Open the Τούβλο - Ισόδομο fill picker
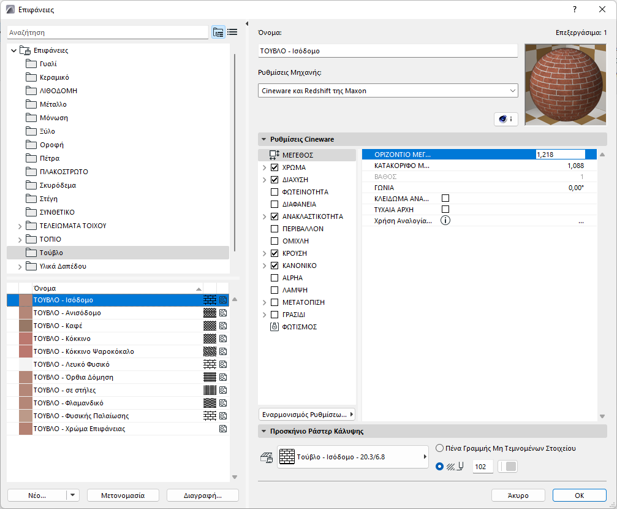The image size is (617, 509). click(x=352, y=457)
